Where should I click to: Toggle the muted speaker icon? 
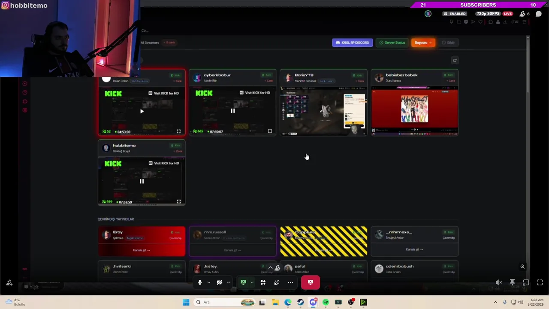[x=498, y=282]
